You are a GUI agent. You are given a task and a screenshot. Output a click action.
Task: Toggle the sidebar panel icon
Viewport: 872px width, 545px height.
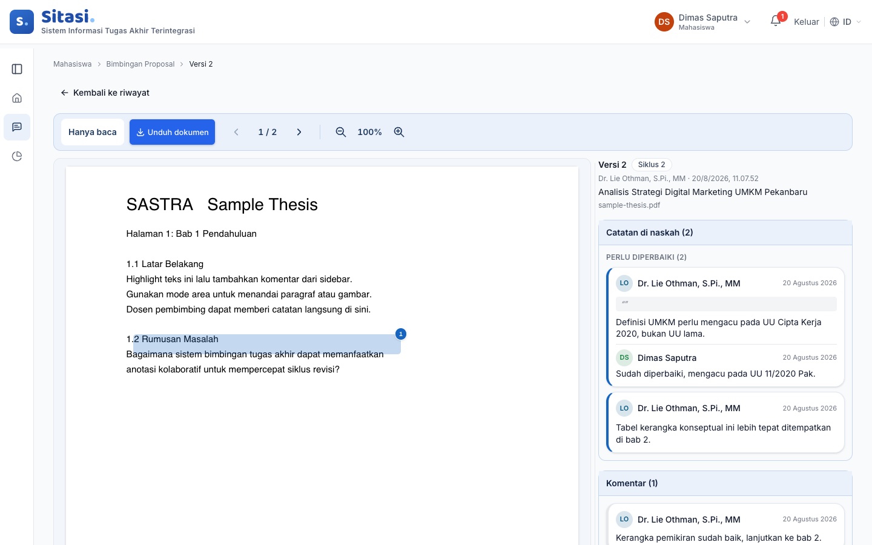point(17,69)
